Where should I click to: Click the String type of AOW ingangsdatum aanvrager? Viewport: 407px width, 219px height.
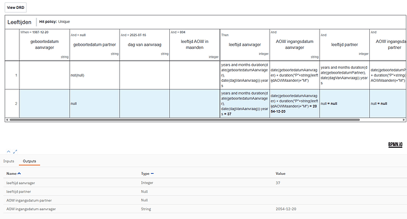click(x=146, y=209)
